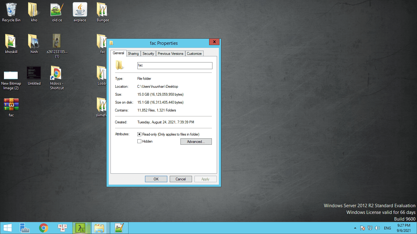
Task: Click the Advanced... button
Action: click(x=196, y=142)
